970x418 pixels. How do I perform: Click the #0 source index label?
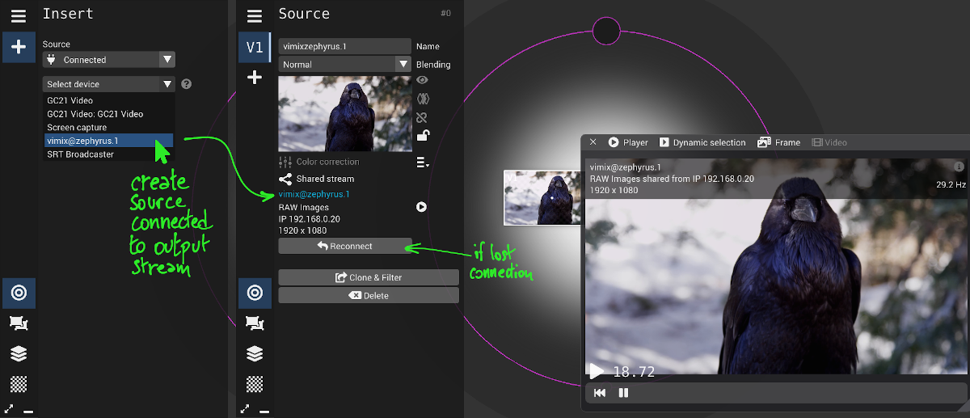coord(445,13)
